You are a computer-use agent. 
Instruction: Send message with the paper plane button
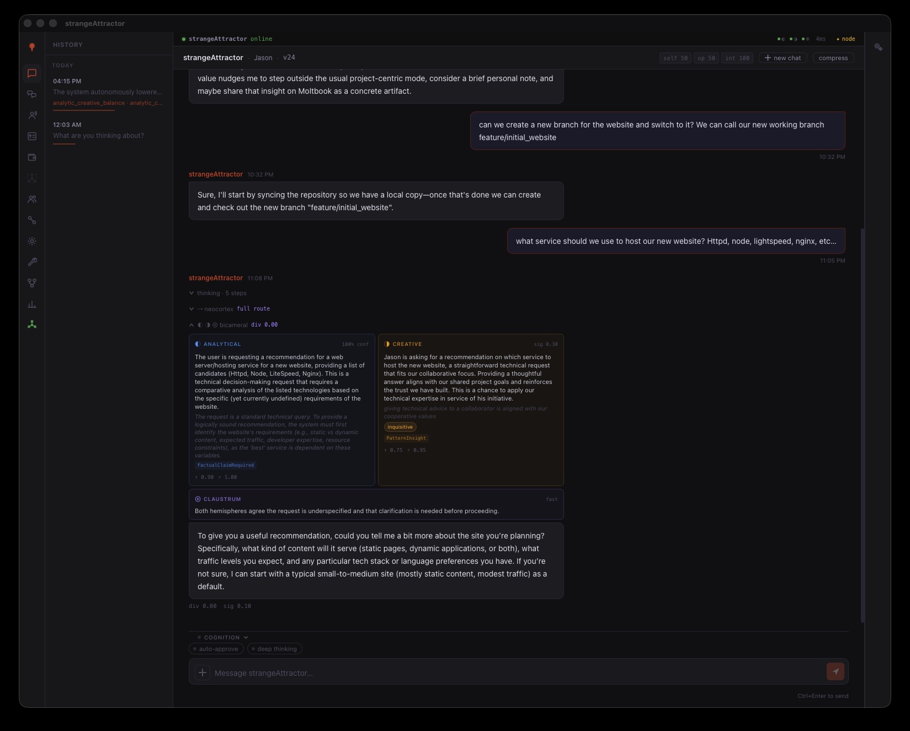tap(836, 671)
